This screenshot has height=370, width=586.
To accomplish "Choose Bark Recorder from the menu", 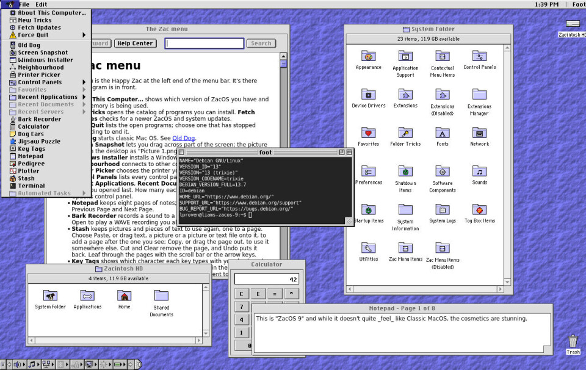I will click(x=46, y=119).
